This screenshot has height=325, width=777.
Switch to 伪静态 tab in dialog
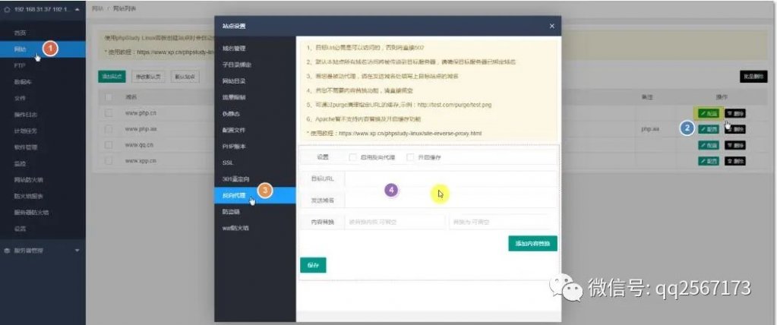click(231, 114)
